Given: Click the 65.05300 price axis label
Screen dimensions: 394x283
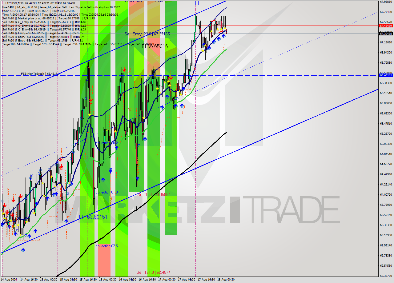Looking at the screenshot, I should coord(386,144).
